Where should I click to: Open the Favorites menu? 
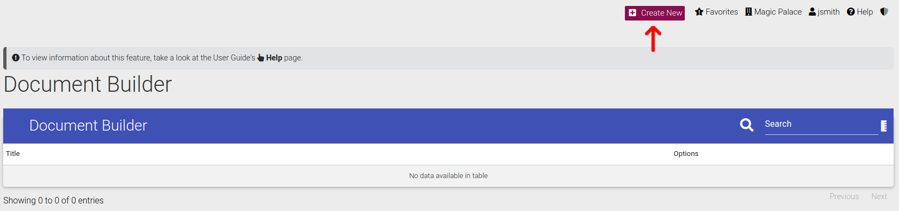(x=717, y=12)
